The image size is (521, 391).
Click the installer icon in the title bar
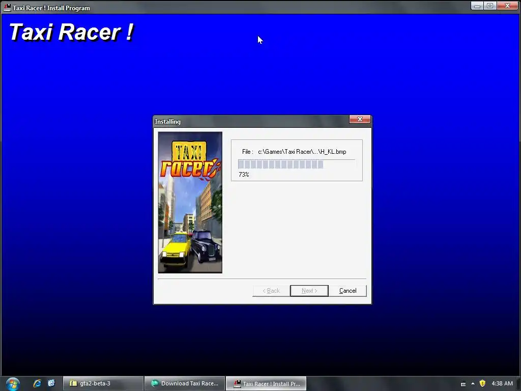click(x=7, y=8)
